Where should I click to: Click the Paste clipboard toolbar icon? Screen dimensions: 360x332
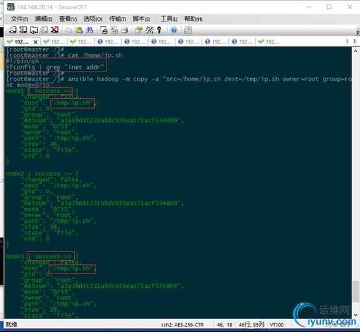click(79, 30)
